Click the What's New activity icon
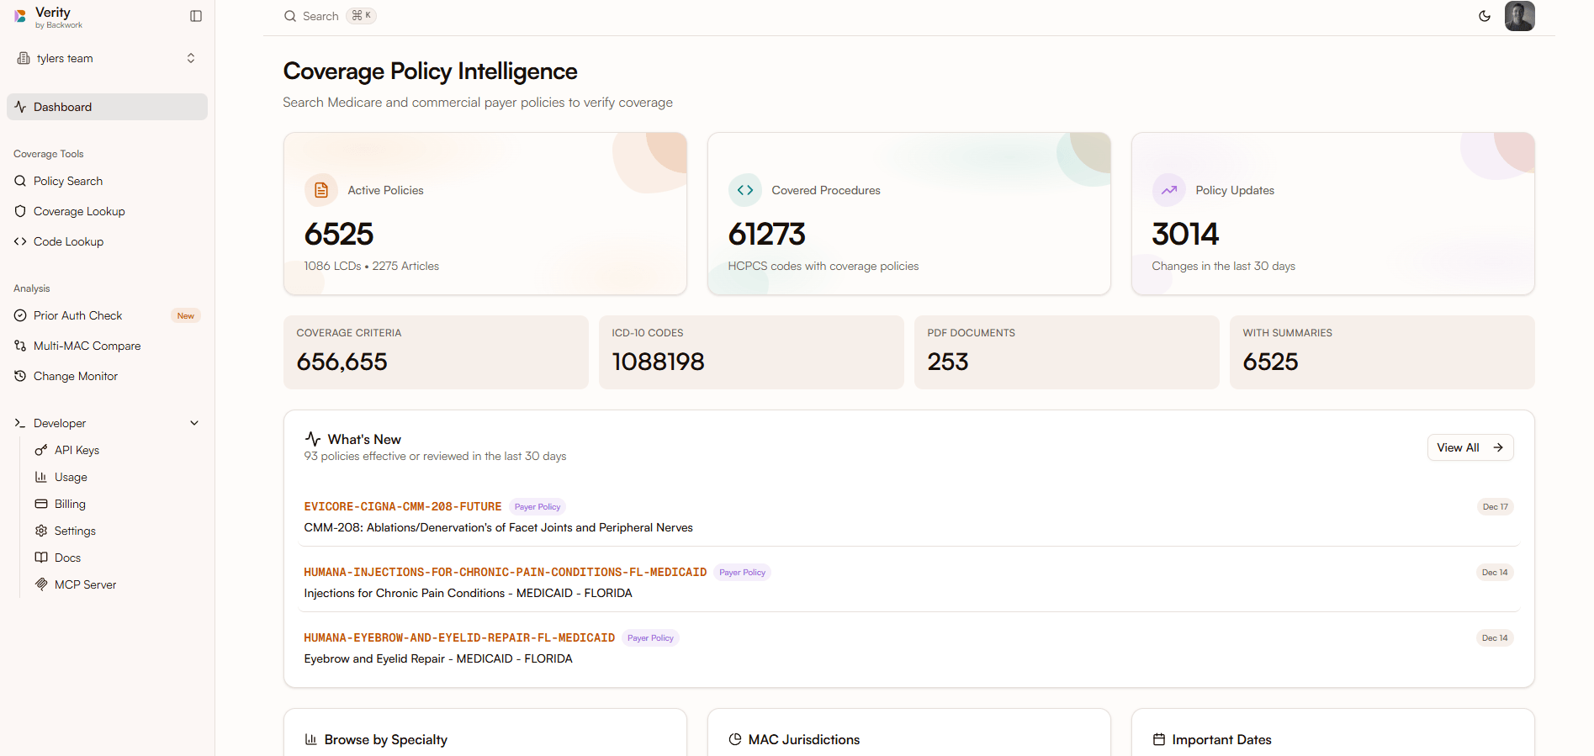Viewport: 1594px width, 756px height. (x=313, y=439)
